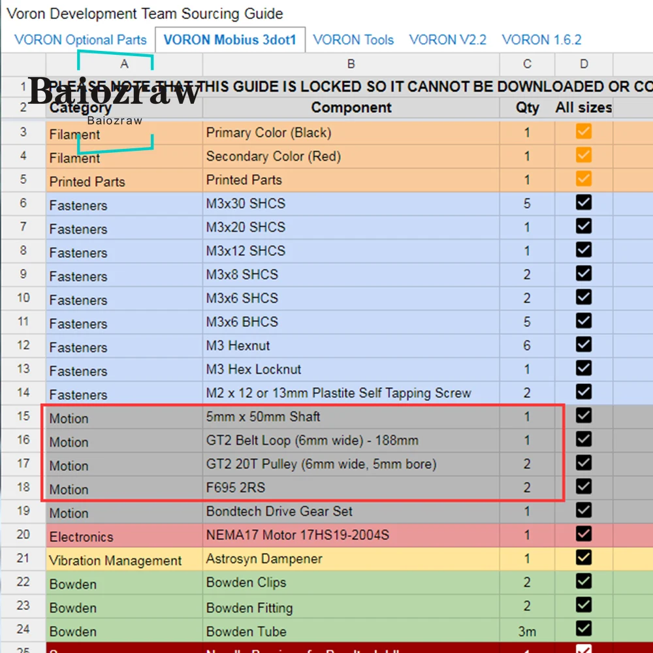The width and height of the screenshot is (653, 653).
Task: Toggle the M3x6 SHCS checkbox
Action: coord(583,297)
